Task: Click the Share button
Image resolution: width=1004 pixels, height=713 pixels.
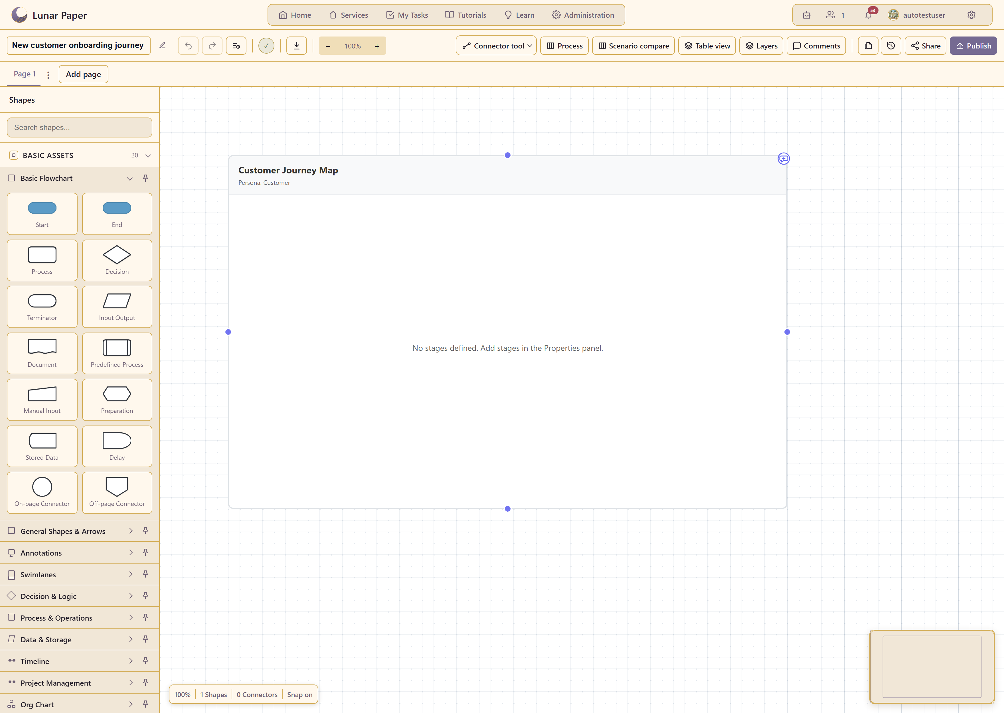Action: pyautogui.click(x=925, y=46)
